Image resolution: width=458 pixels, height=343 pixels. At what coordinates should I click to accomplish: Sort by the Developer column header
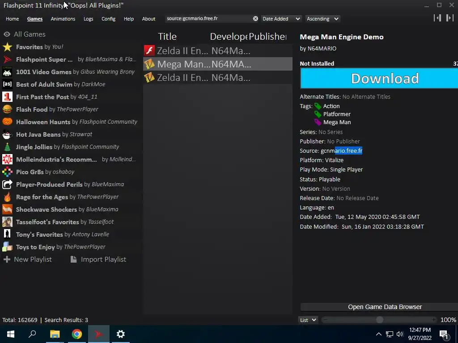pos(229,37)
